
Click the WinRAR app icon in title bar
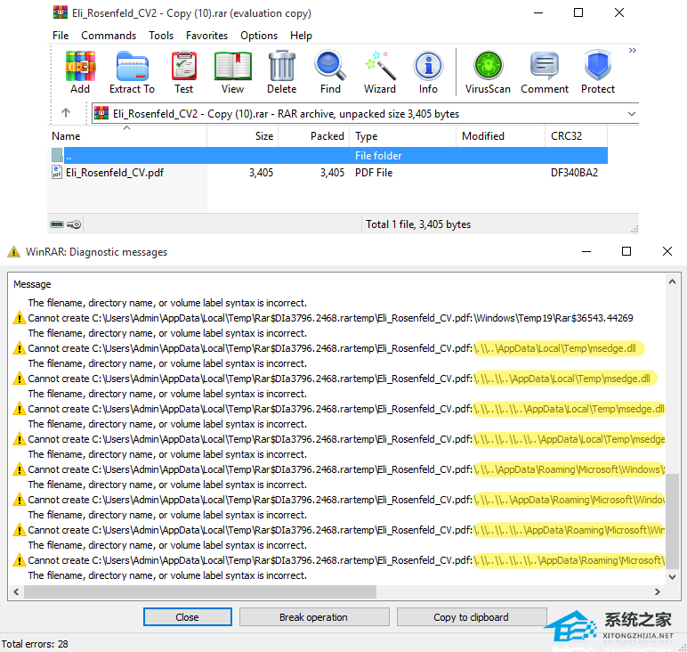pyautogui.click(x=61, y=12)
